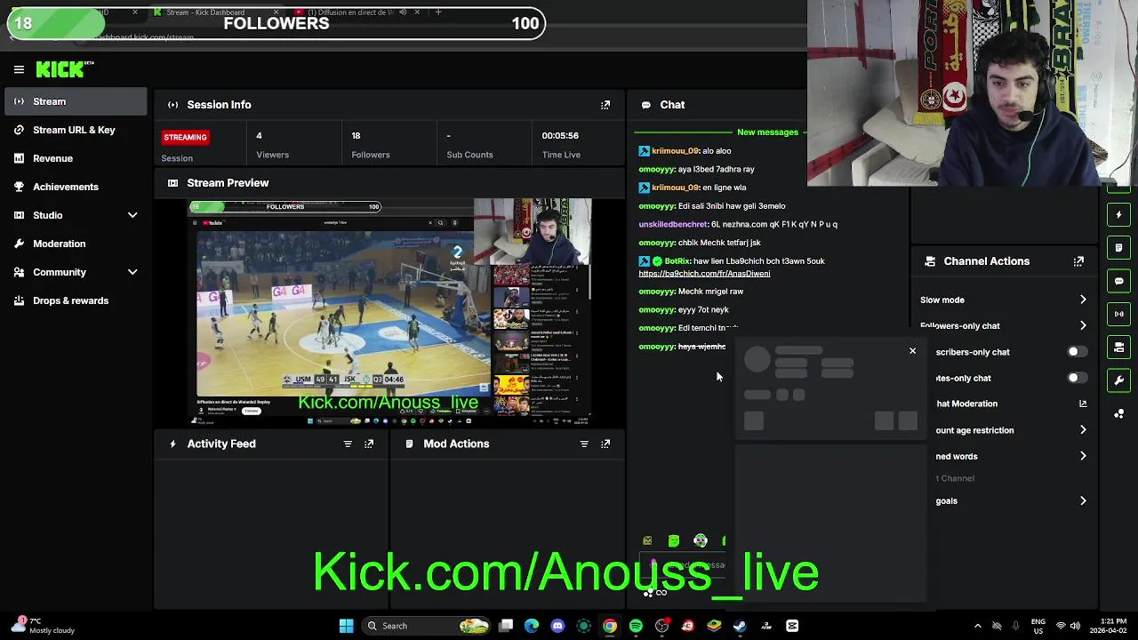Click omooyyyy message 'Mechk mrigel raw'

coord(691,292)
